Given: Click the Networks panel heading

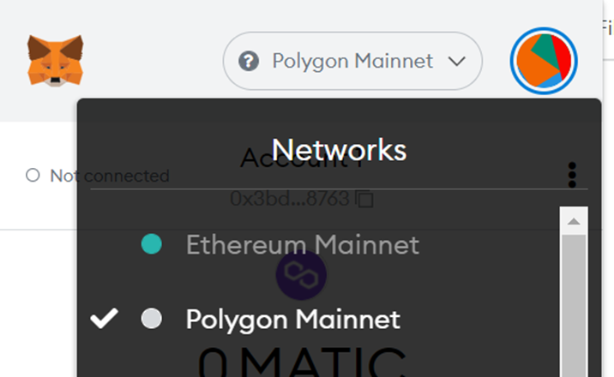Looking at the screenshot, I should [339, 150].
